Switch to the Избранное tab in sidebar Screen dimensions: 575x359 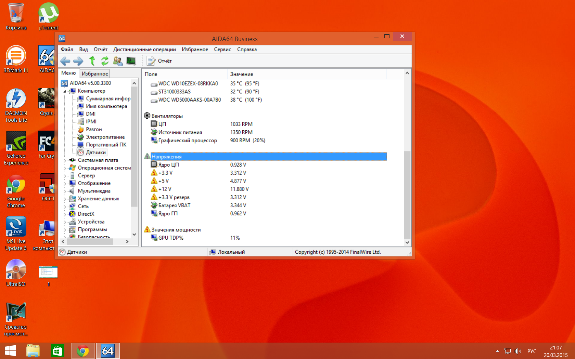click(95, 74)
